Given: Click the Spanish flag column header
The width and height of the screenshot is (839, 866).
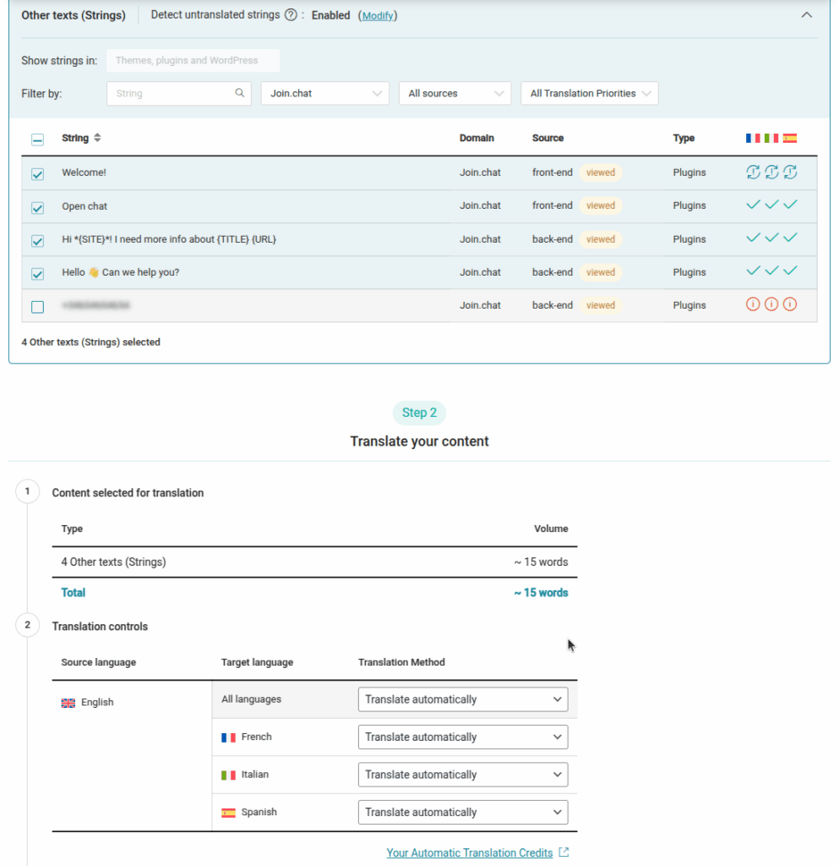Looking at the screenshot, I should [790, 138].
